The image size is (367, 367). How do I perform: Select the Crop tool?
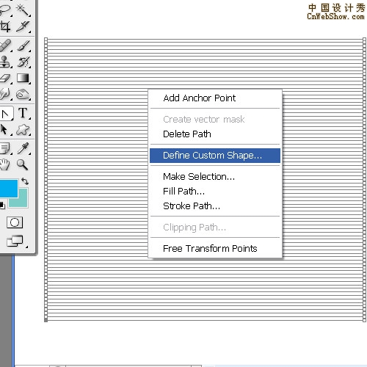click(x=5, y=26)
